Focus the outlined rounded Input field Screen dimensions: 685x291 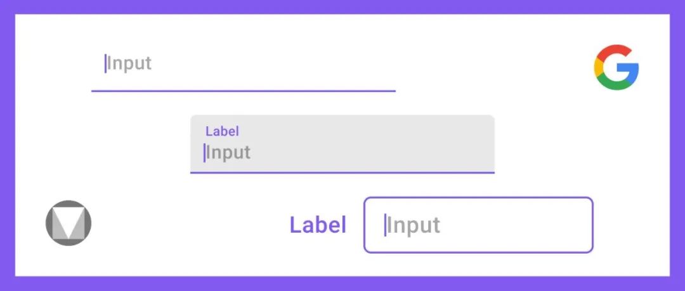(x=478, y=225)
